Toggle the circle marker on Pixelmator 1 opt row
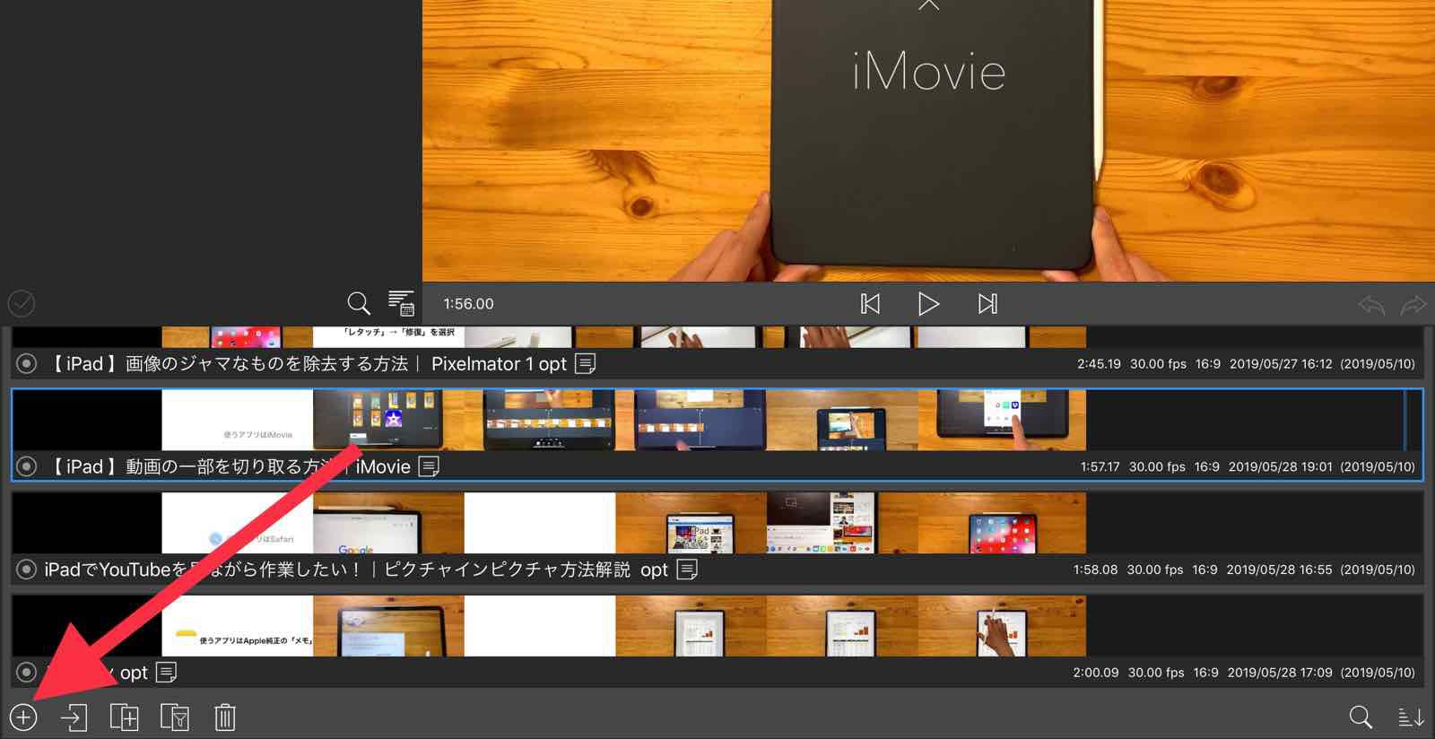This screenshot has height=739, width=1435. pyautogui.click(x=27, y=364)
